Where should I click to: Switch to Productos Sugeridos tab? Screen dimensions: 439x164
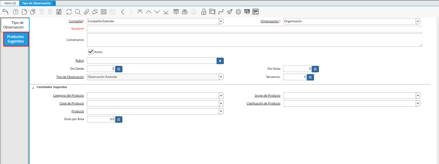pos(16,39)
